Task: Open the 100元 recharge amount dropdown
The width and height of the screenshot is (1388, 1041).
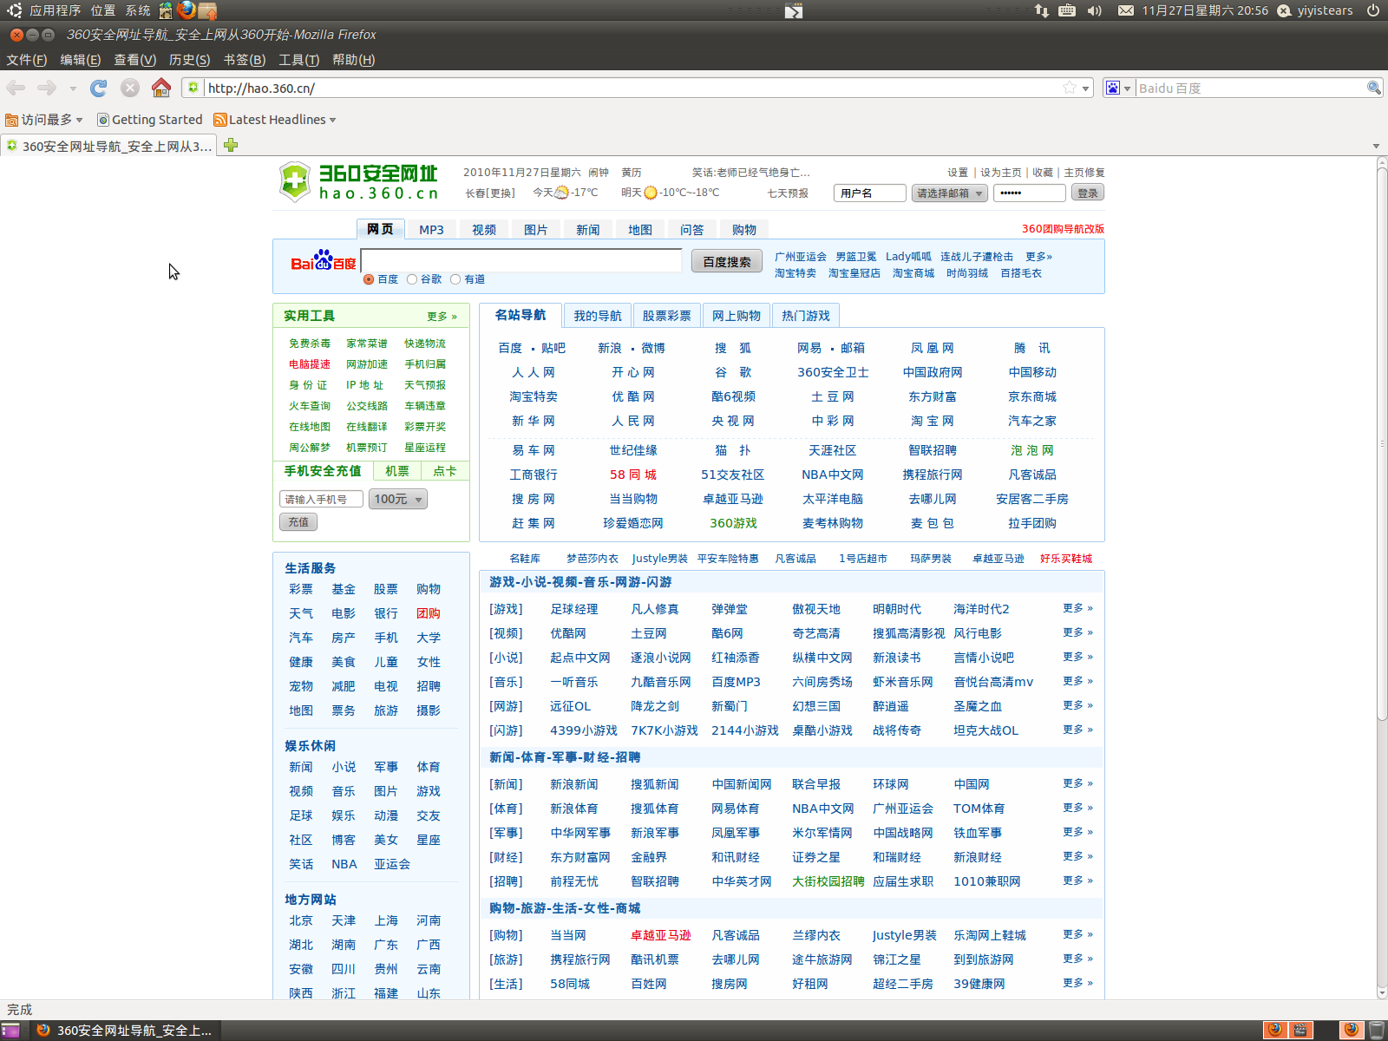Action: tap(398, 499)
